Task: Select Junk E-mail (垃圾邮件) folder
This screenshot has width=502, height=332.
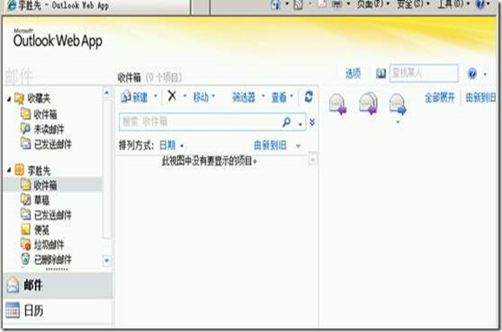Action: [49, 244]
